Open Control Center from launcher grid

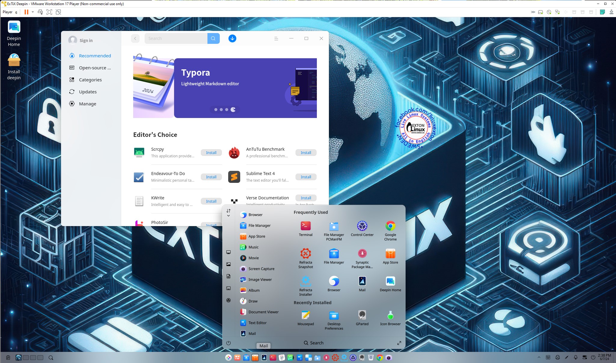[x=362, y=229]
